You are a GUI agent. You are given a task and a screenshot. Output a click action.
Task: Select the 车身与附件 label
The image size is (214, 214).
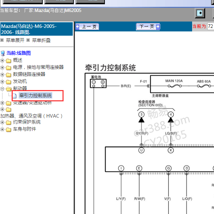pyautogui.click(x=25, y=129)
